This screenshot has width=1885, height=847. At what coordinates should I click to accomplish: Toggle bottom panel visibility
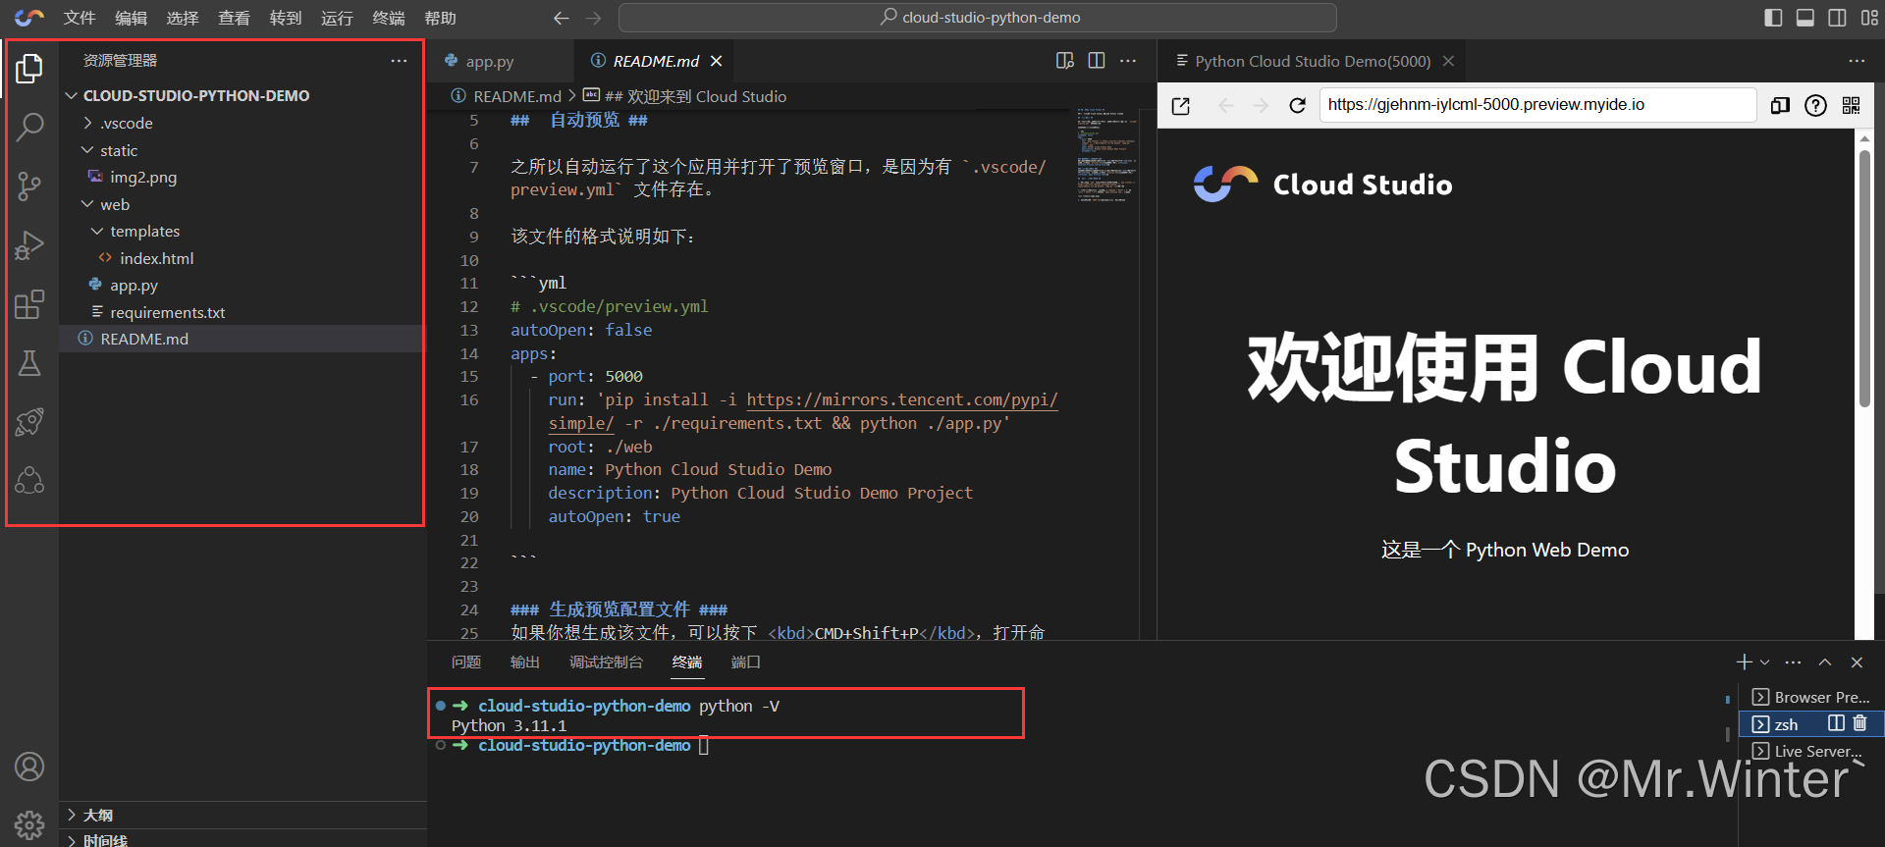coord(1805,18)
